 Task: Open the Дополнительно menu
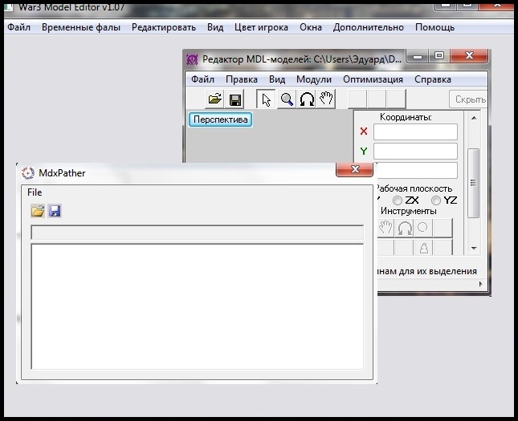point(369,27)
